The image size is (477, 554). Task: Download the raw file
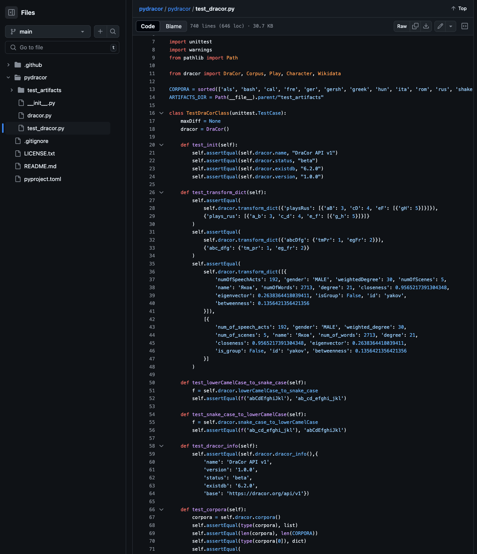426,26
